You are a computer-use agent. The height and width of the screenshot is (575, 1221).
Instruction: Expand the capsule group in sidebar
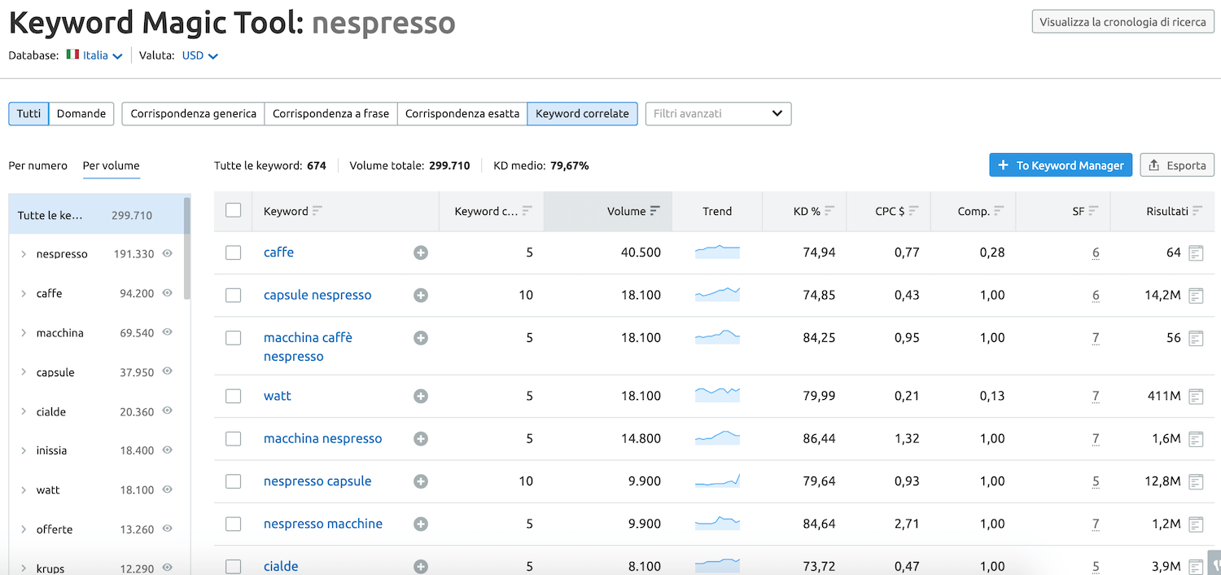coord(24,372)
